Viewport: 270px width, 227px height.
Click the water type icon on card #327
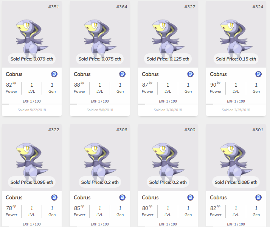190,74
